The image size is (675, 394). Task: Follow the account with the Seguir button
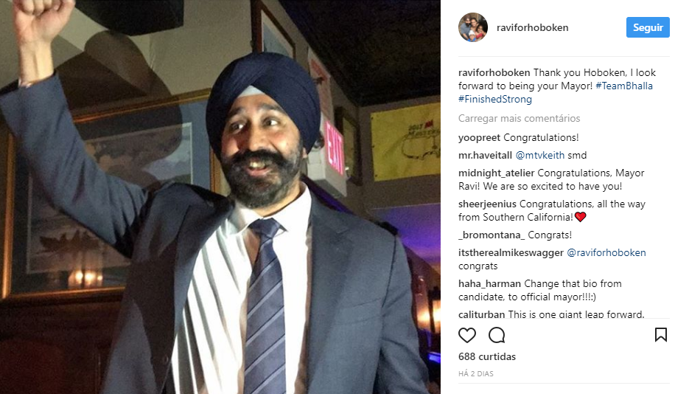648,27
